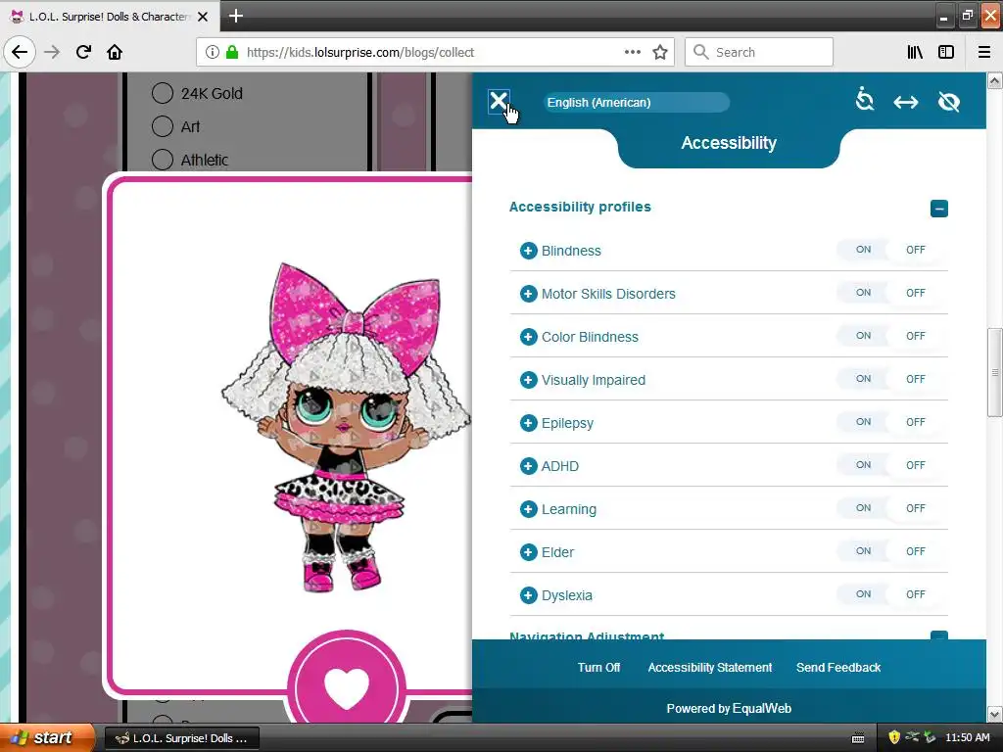Turn ON the Blindness profile
1003x752 pixels.
863,250
